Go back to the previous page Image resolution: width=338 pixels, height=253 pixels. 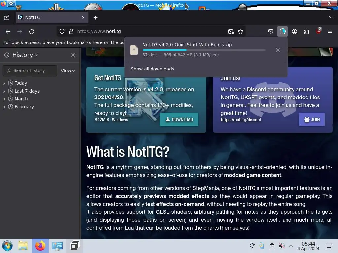[8, 32]
